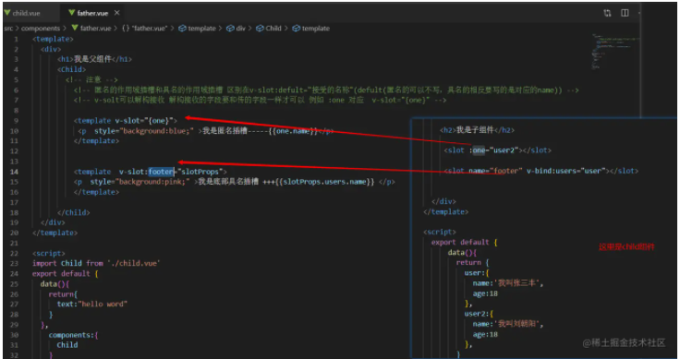Open the father.vue file breadcrumb with Vue icon

point(91,29)
